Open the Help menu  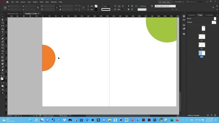click(60, 2)
